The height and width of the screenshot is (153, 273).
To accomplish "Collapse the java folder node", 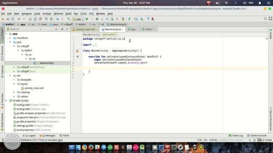I will click(x=10, y=42).
